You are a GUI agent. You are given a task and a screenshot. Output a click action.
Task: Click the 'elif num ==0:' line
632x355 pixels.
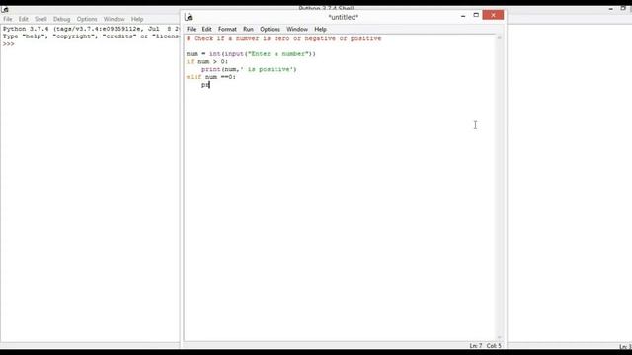click(210, 77)
